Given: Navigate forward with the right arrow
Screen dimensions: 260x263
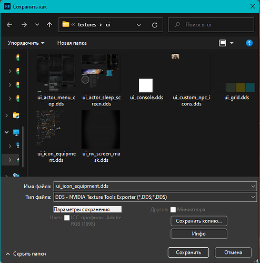Looking at the screenshot, I should [24, 25].
